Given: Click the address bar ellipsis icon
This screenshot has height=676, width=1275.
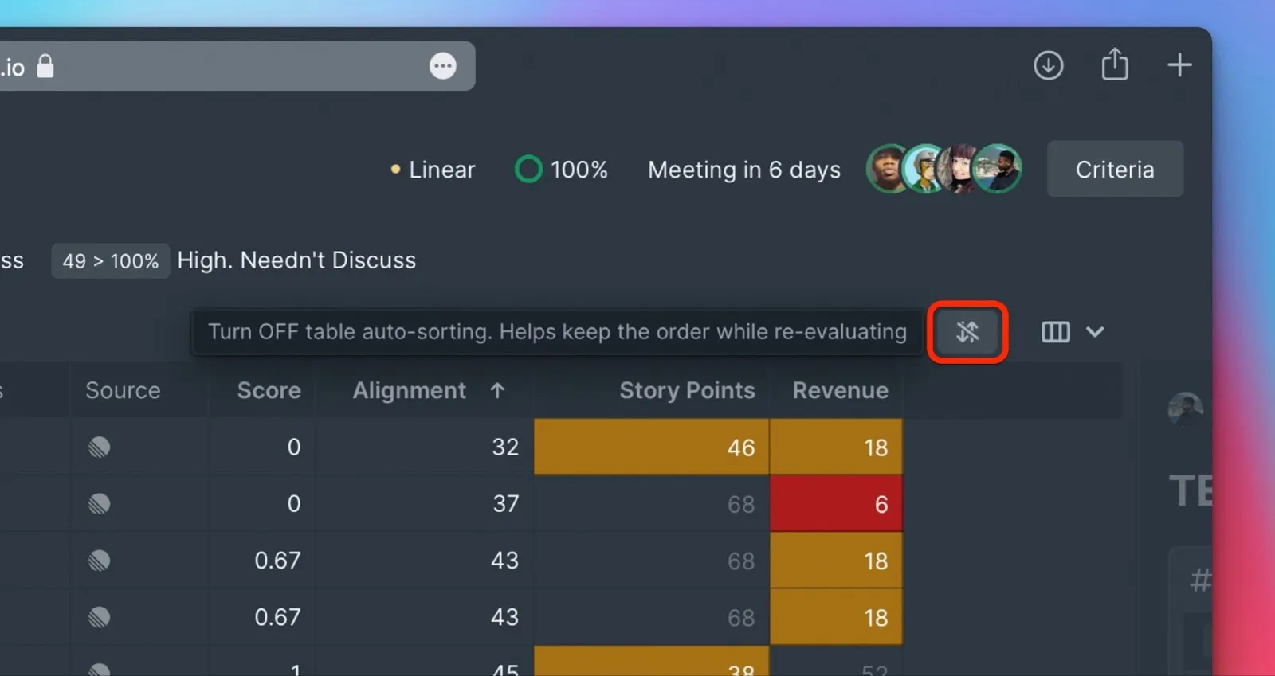Looking at the screenshot, I should coord(442,66).
